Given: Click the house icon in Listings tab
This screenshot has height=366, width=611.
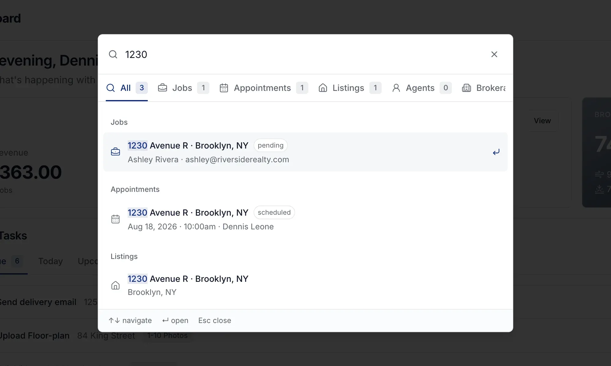Looking at the screenshot, I should (x=323, y=88).
